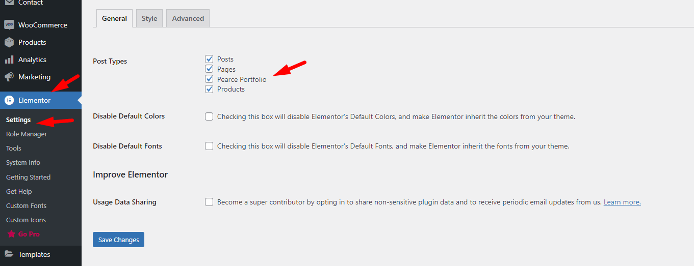The image size is (694, 266).
Task: Click the Analytics bar chart icon
Action: point(9,60)
